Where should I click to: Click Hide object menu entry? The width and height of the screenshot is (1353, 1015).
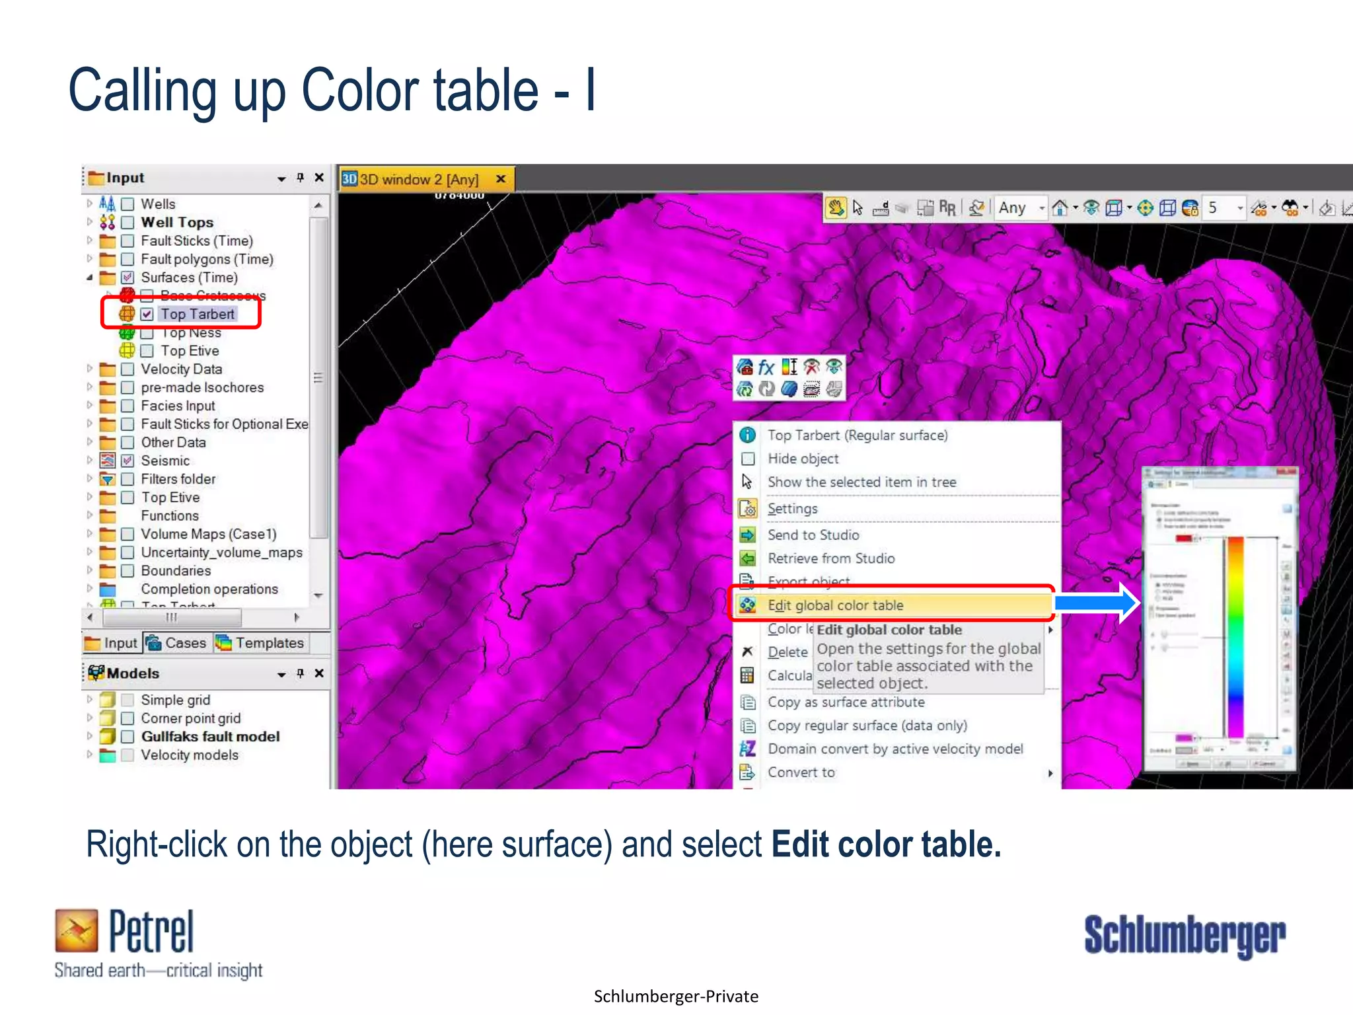coord(803,459)
